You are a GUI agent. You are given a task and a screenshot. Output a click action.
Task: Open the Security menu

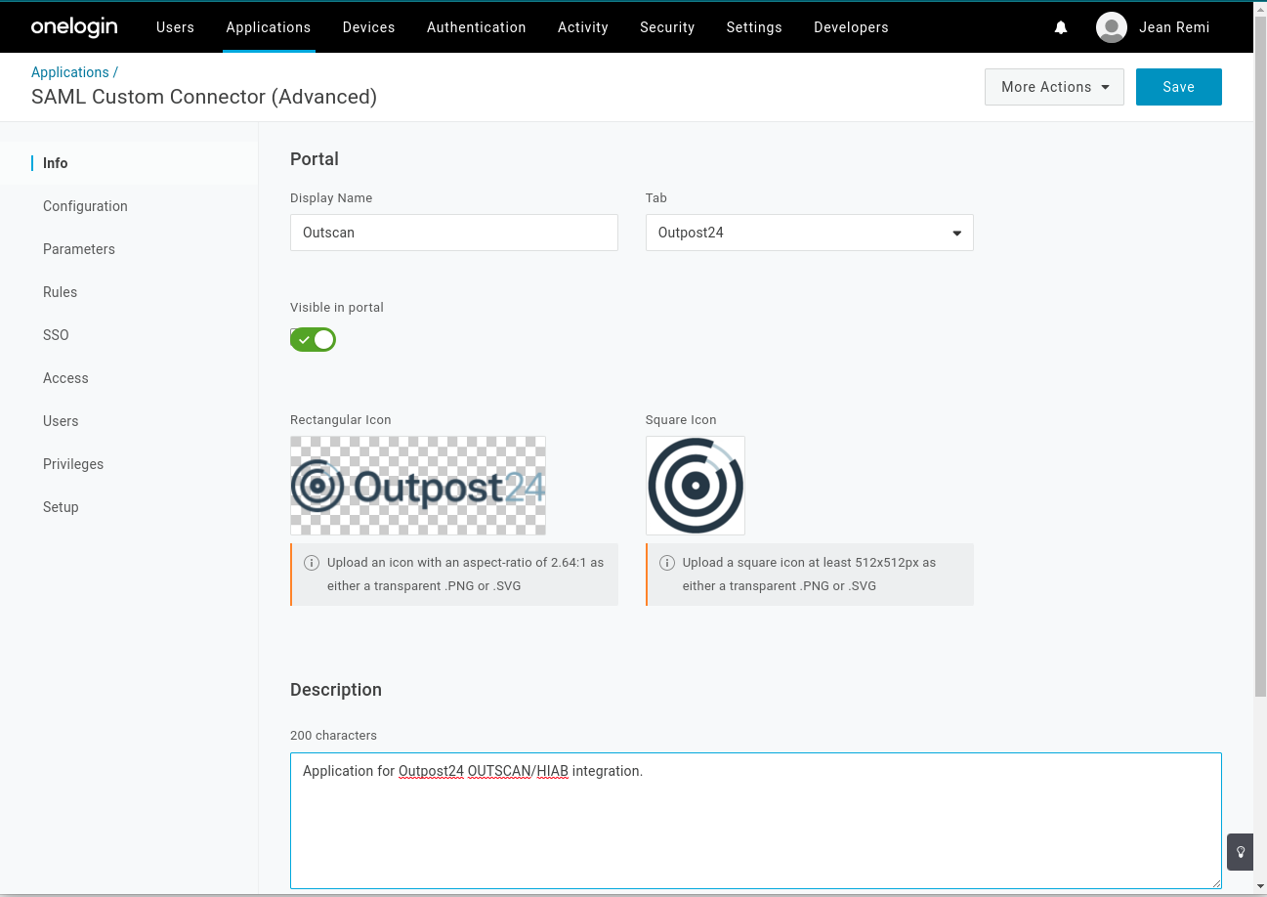(x=667, y=27)
